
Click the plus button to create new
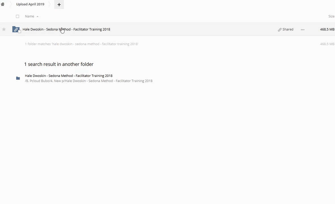point(59,5)
